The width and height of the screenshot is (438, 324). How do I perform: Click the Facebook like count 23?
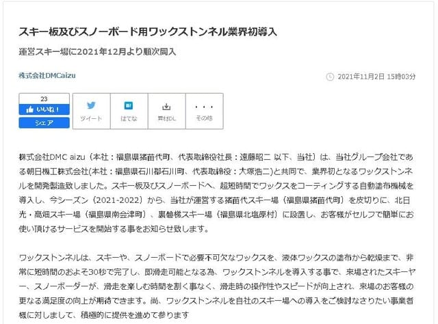click(44, 99)
